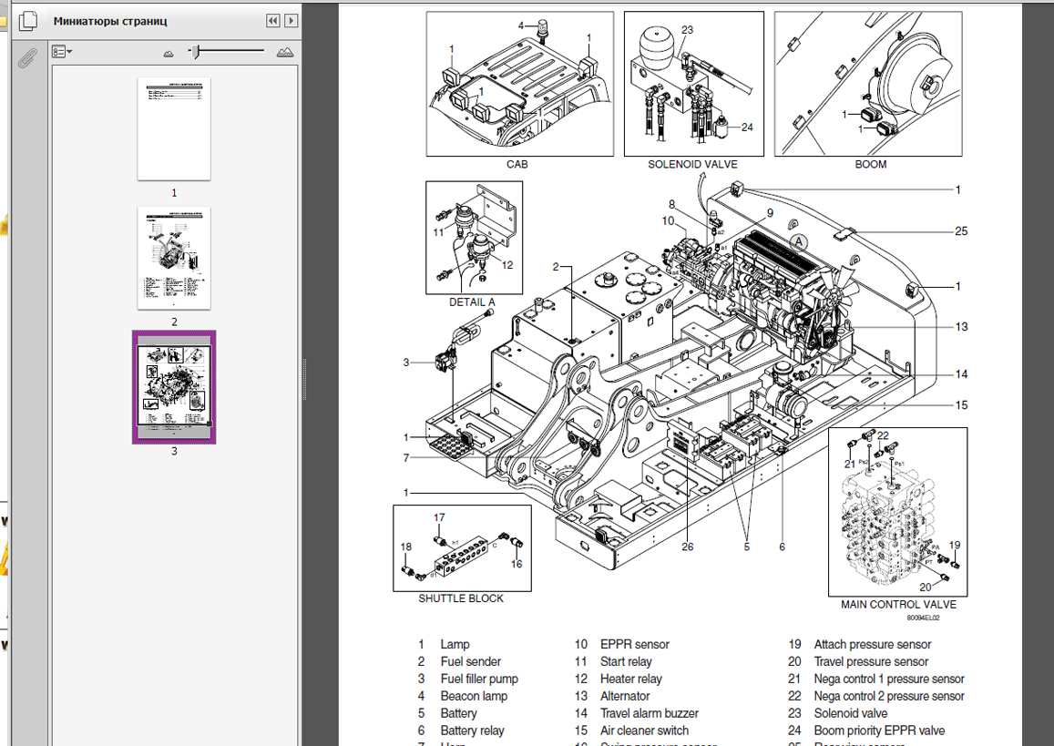
Task: Open the thumbnail options dropdown menu
Action: 62,53
